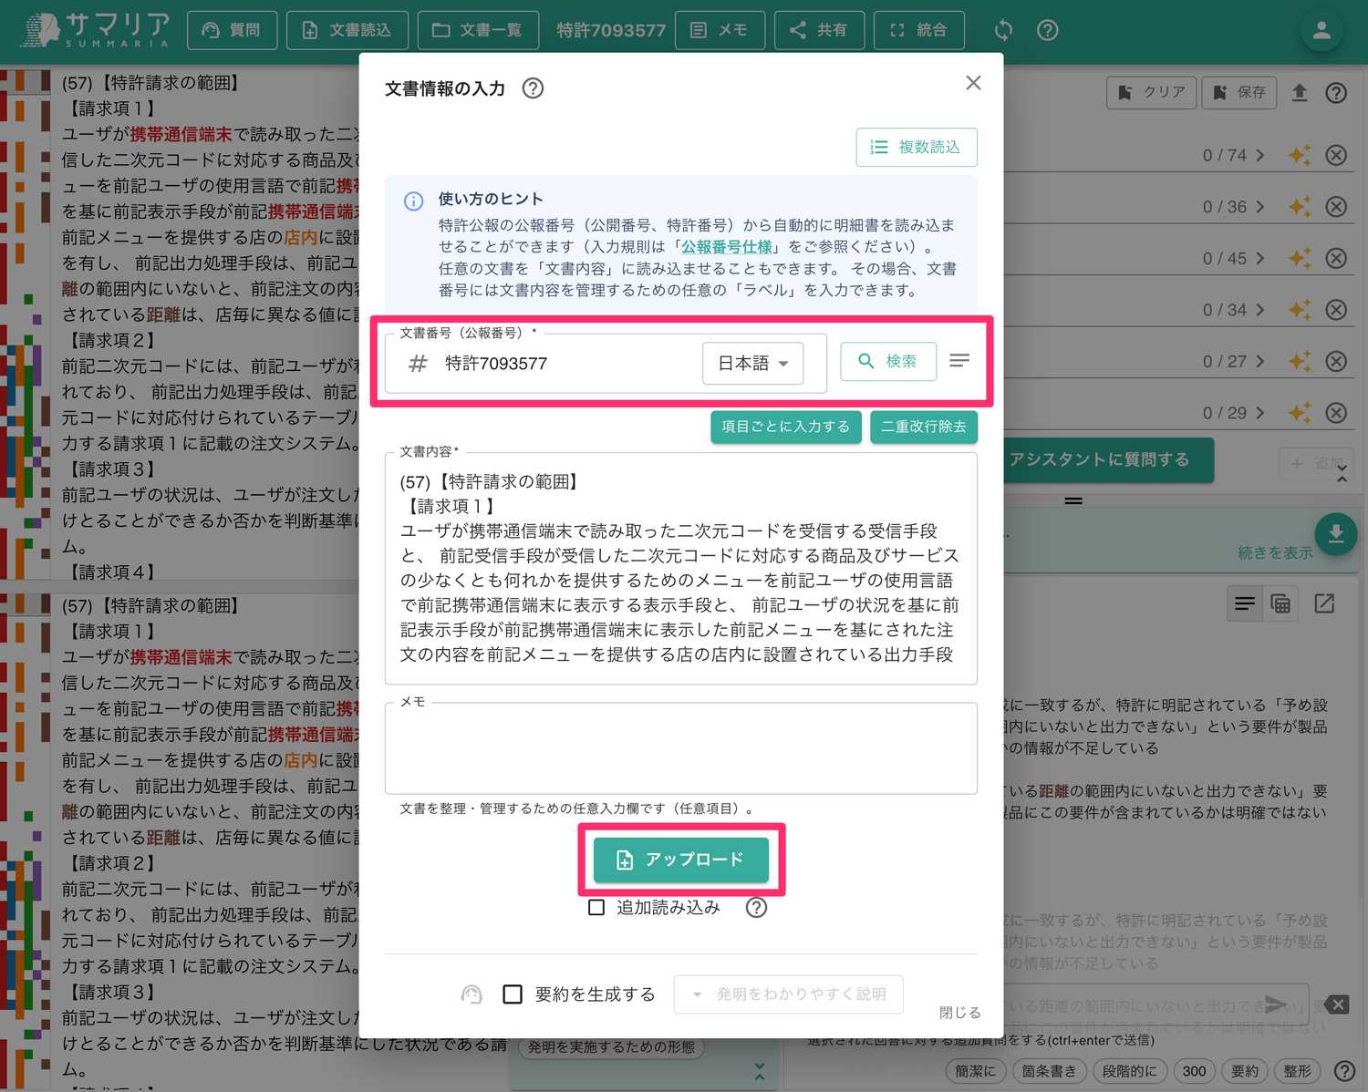Screen dimensions: 1368x1092
Task: Click the refresh sync icon in the top bar
Action: click(1003, 30)
